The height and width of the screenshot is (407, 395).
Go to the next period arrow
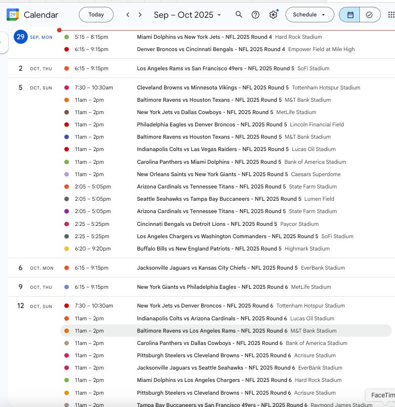140,15
